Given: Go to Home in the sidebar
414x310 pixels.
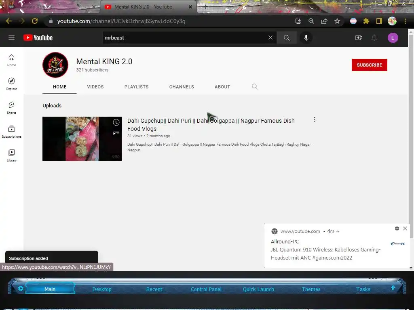Looking at the screenshot, I should coord(11,61).
